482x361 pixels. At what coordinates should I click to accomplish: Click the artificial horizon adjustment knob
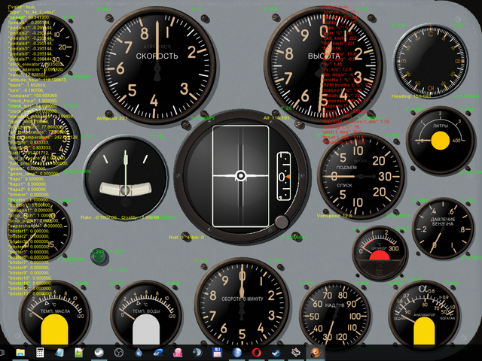(282, 222)
